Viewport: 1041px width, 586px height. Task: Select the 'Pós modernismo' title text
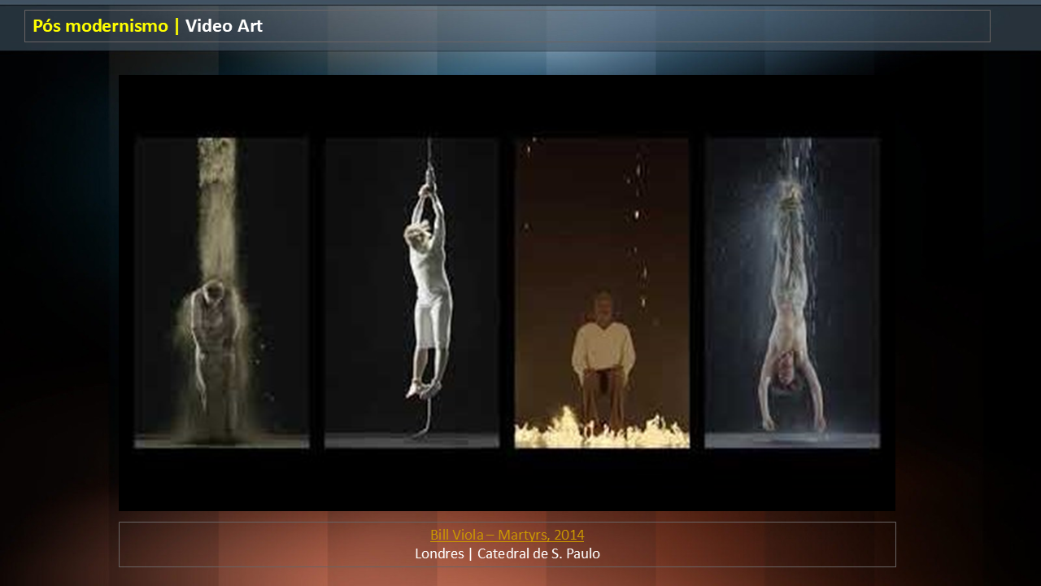point(100,26)
